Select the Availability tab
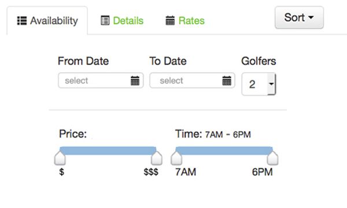The height and width of the screenshot is (208, 347). (x=47, y=21)
